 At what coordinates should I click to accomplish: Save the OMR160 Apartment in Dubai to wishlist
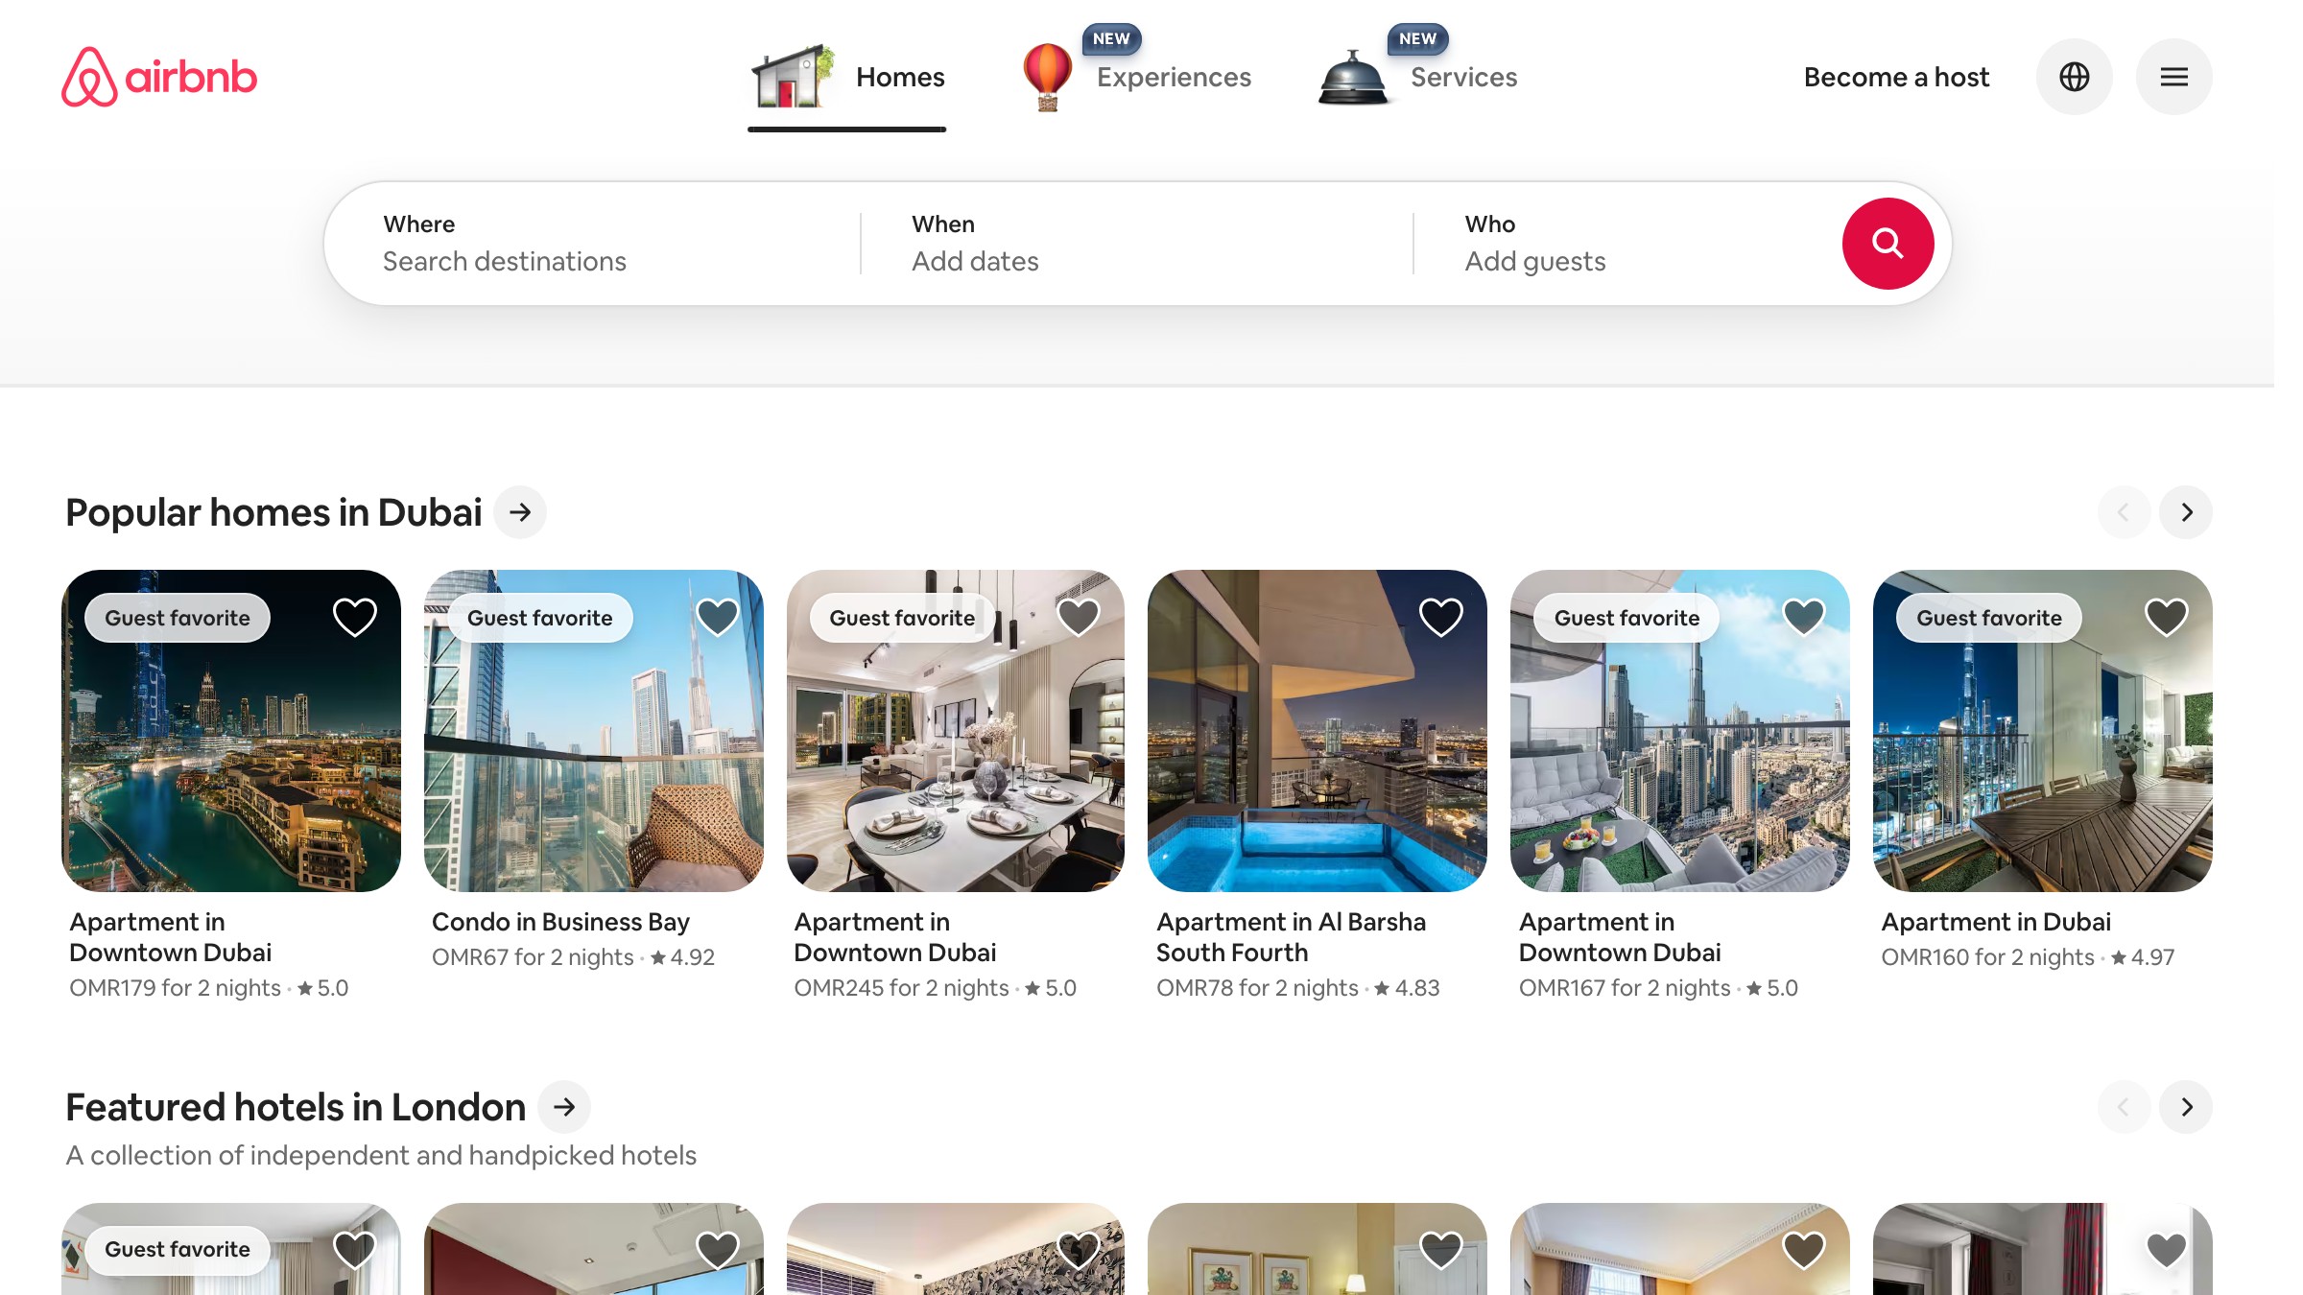[2166, 617]
